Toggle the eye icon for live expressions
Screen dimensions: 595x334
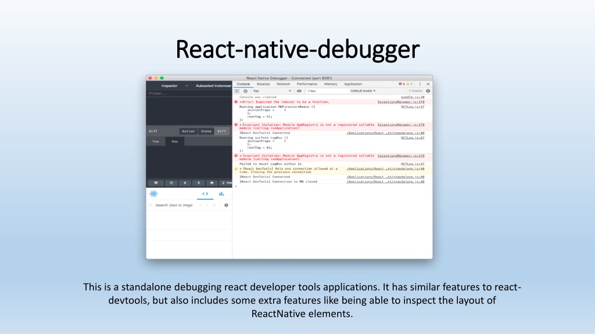[299, 91]
